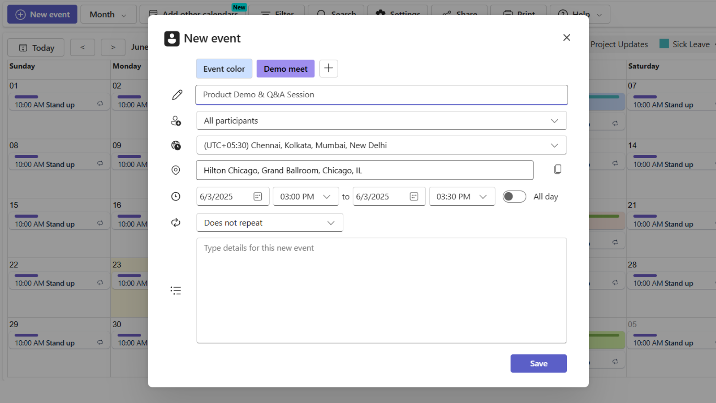This screenshot has width=716, height=403.
Task: Expand the Help dropdown chevron
Action: pos(599,15)
